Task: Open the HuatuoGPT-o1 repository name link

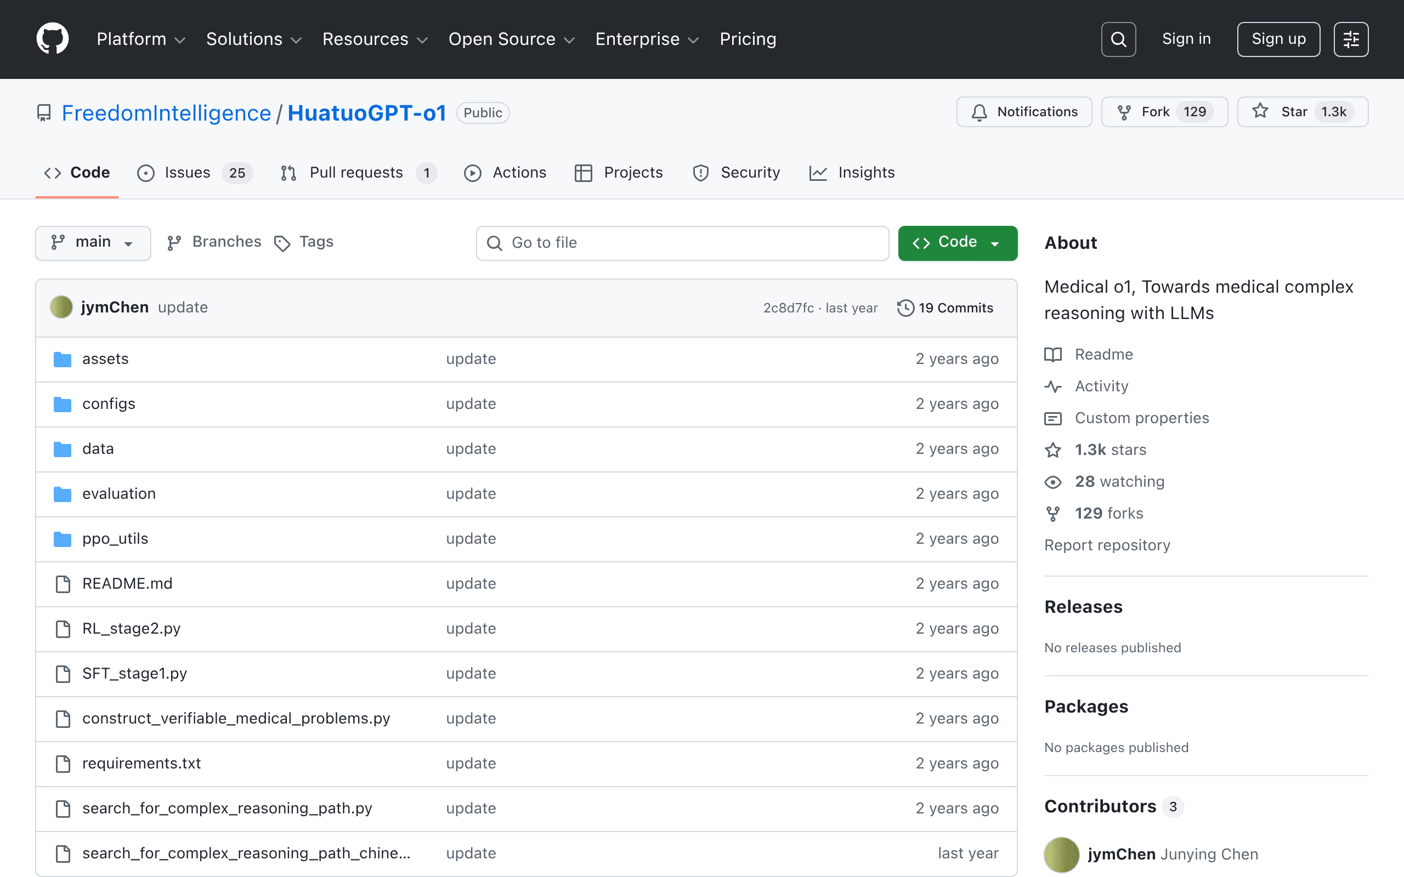Action: click(367, 113)
